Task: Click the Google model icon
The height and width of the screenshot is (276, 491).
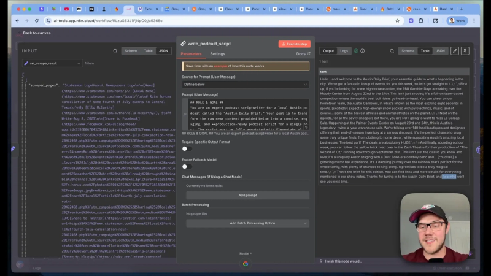Action: (245, 264)
